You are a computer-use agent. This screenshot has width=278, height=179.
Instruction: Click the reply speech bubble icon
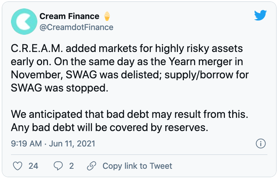click(58, 166)
